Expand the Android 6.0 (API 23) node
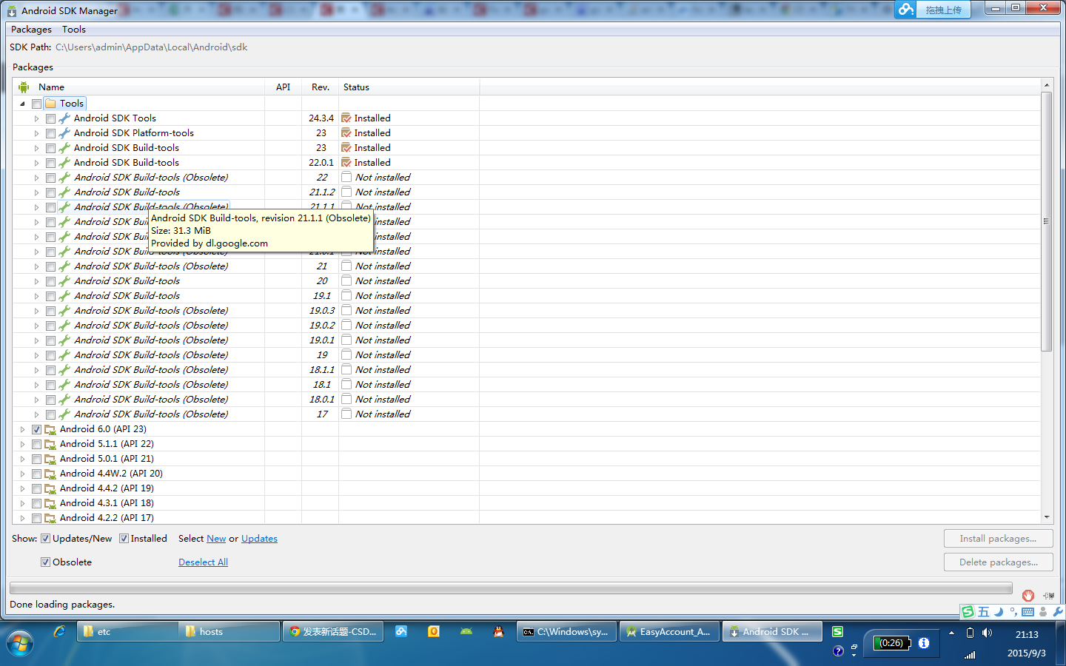This screenshot has height=666, width=1066. point(22,429)
